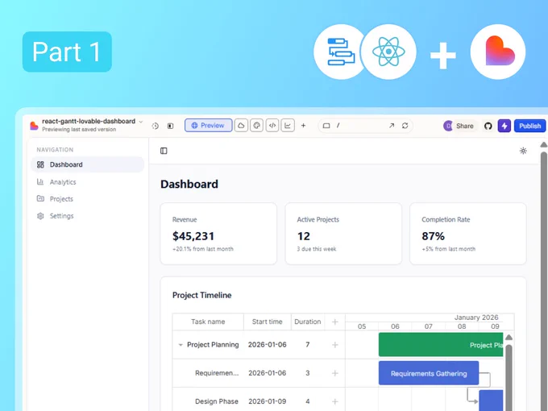Click the Publish button
This screenshot has height=411, width=548.
[x=529, y=126]
